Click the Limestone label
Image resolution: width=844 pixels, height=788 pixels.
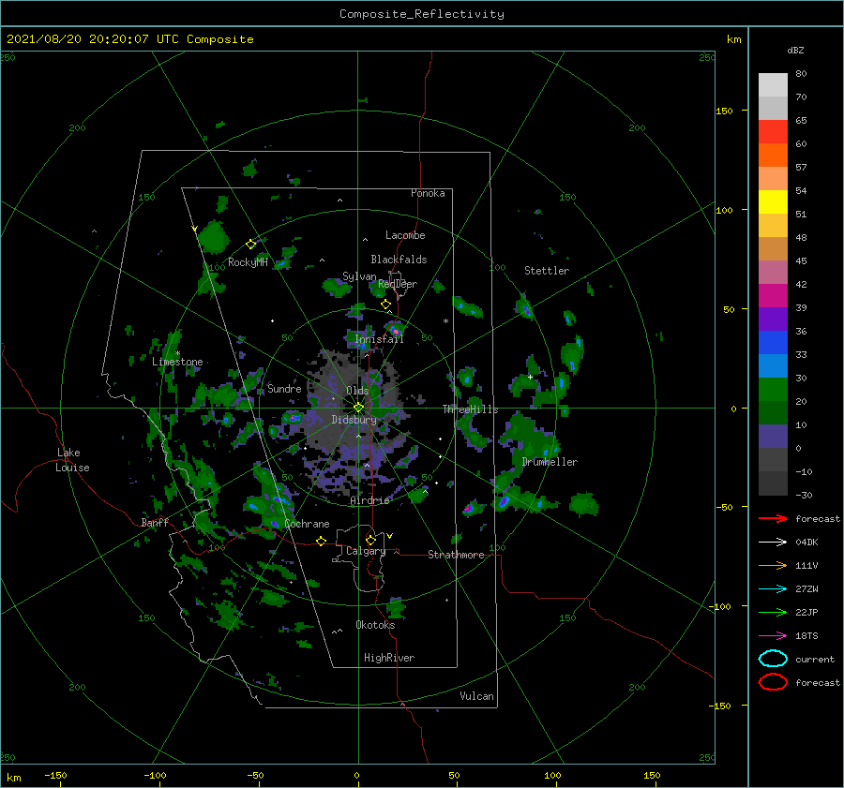(x=177, y=362)
